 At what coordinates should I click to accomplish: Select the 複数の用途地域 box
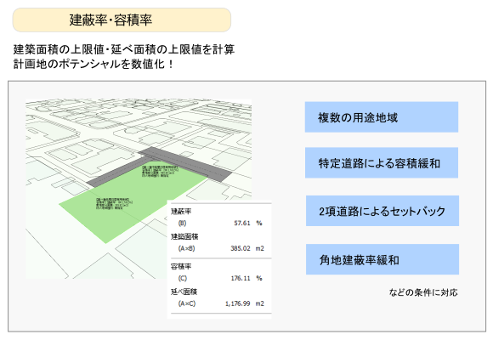pos(382,117)
